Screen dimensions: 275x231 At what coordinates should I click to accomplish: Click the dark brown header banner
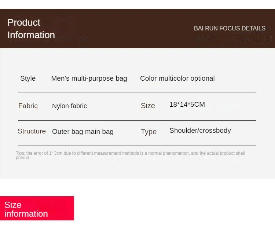point(137,28)
